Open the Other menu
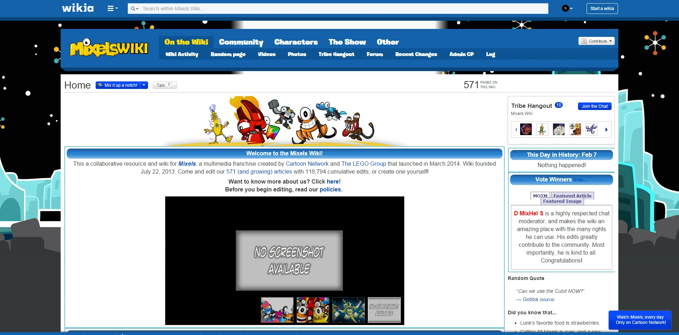 [388, 42]
